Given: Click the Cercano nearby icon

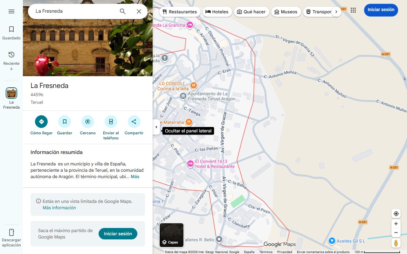Looking at the screenshot, I should click(x=88, y=122).
